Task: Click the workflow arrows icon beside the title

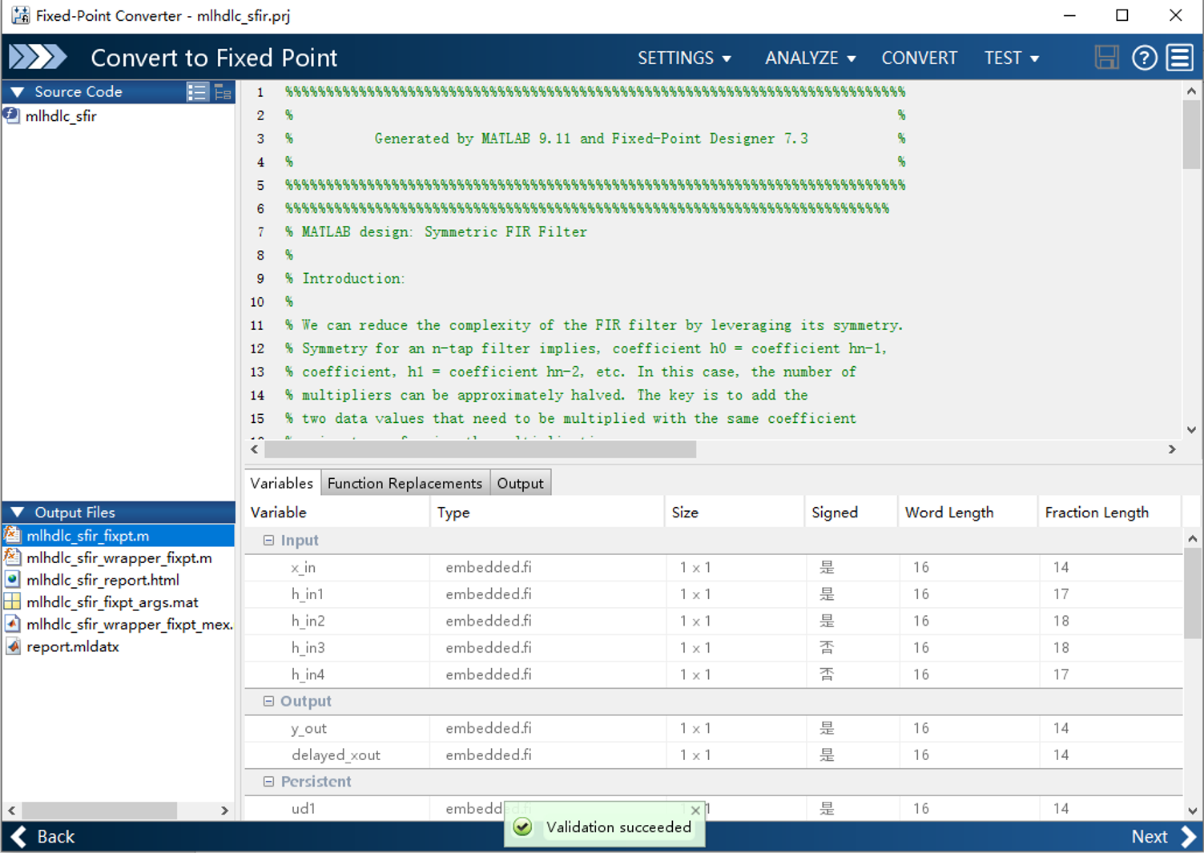Action: 38,57
